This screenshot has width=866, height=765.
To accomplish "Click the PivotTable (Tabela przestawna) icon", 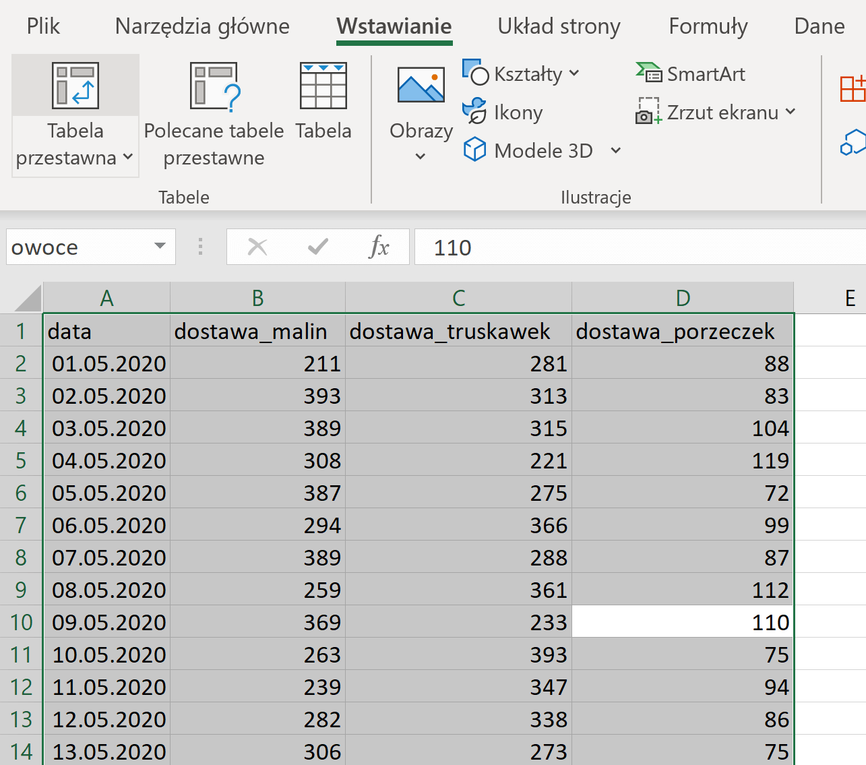I will 75,86.
